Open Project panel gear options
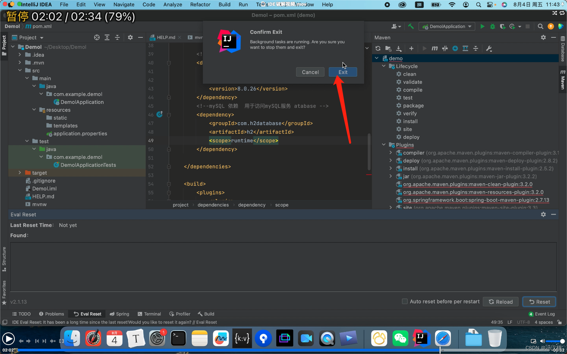The height and width of the screenshot is (354, 567). (x=130, y=37)
